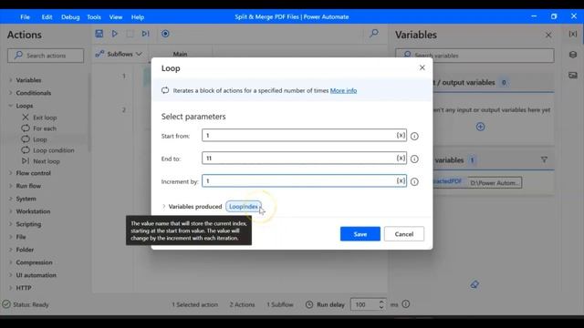Screen dimensions: 584x328
Task: Open the UI elements side icon
Action: pos(573,55)
